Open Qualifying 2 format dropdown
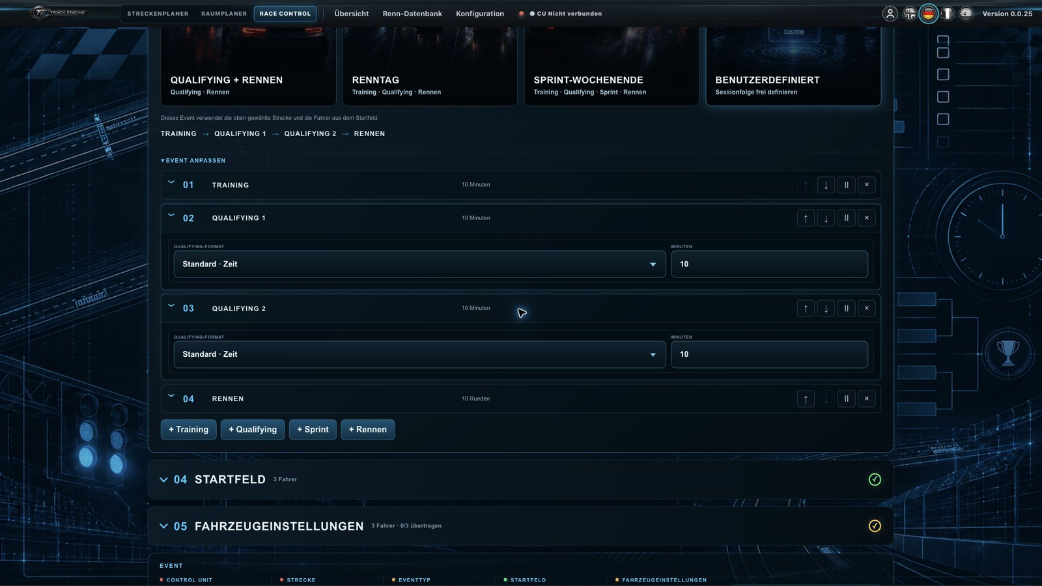Viewport: 1042px width, 586px height. [419, 354]
